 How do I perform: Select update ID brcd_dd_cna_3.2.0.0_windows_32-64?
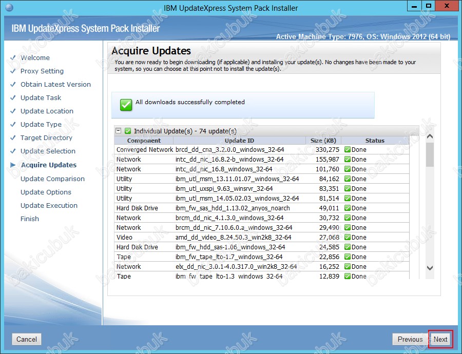pos(230,150)
